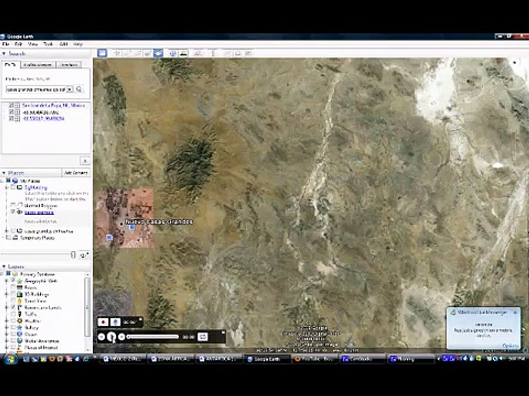Switch to the Find Businesses tab
This screenshot has height=396, width=529.
click(x=38, y=65)
